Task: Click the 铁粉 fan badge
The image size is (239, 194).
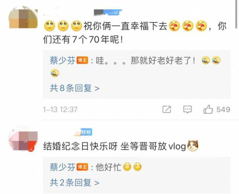Action: pyautogui.click(x=86, y=132)
